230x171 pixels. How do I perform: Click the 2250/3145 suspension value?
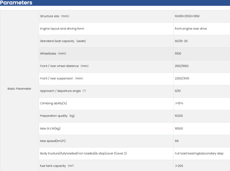click(182, 79)
